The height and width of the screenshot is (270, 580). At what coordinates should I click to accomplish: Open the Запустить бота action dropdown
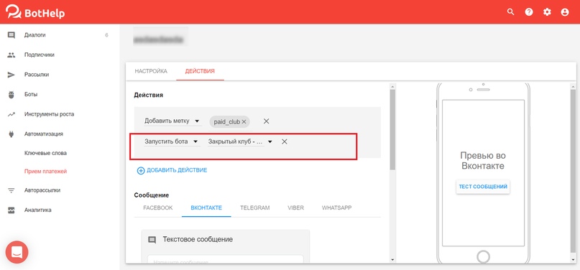pyautogui.click(x=172, y=141)
